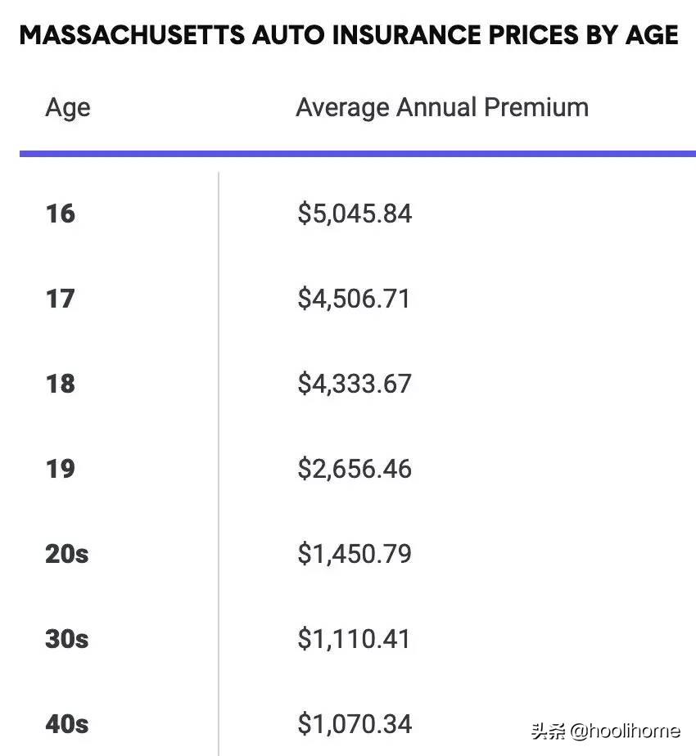Select the $4,333.67 premium cell

[x=355, y=385]
